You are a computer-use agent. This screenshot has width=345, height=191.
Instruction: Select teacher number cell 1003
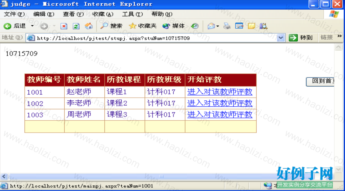pyautogui.click(x=45, y=115)
